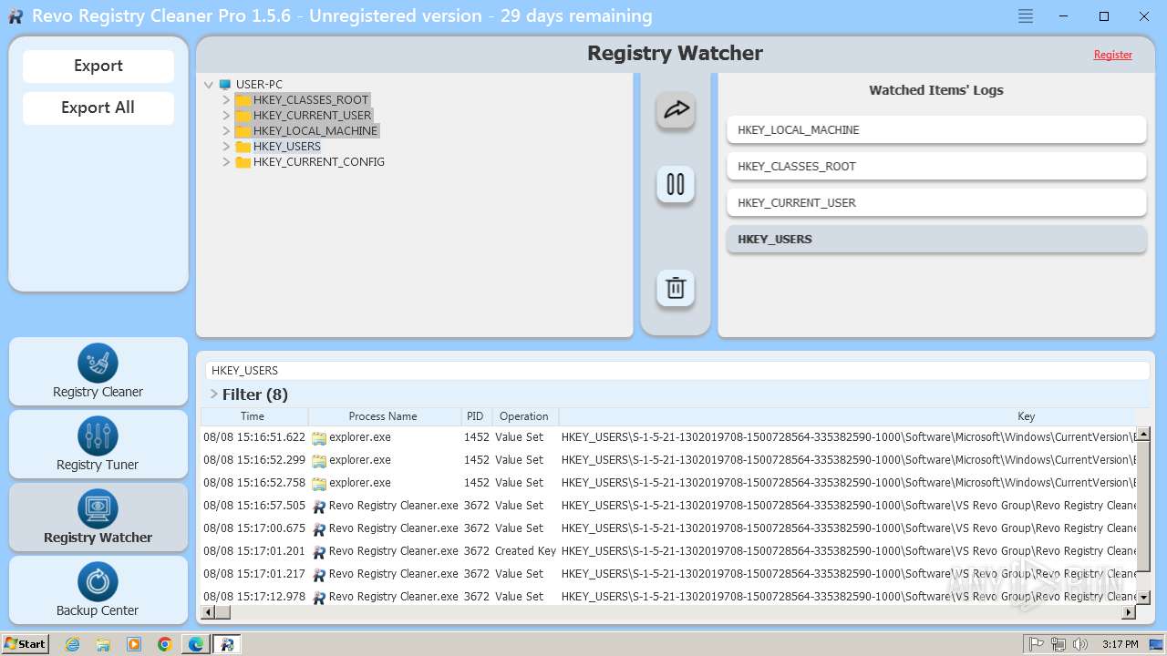Click the Action Center flag tray icon
The width and height of the screenshot is (1167, 656).
1036,644
